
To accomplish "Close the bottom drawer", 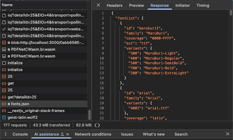I will (228, 134).
